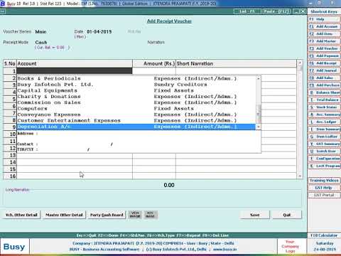The width and height of the screenshot is (341, 256).
Task: Click the Save button
Action: tap(255, 215)
